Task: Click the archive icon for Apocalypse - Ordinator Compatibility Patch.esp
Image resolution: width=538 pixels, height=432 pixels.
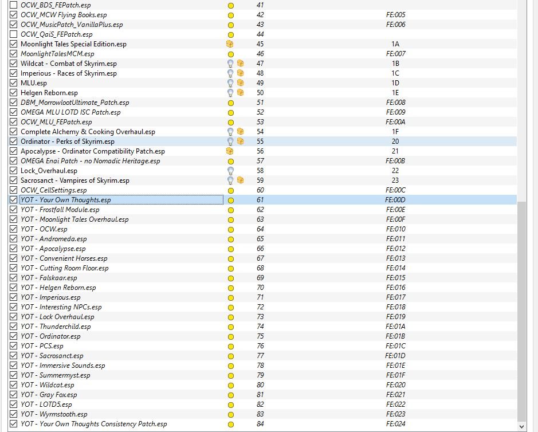Action: click(x=230, y=151)
